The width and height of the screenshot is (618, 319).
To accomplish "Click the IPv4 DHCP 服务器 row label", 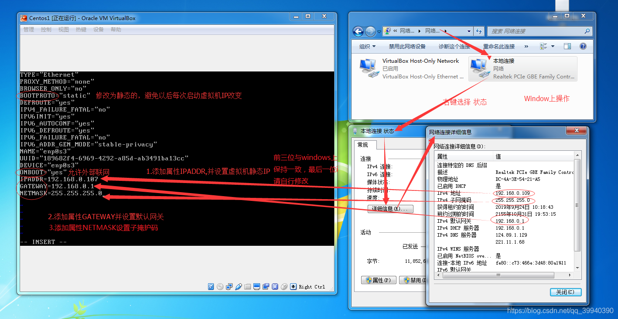I will 458,228.
